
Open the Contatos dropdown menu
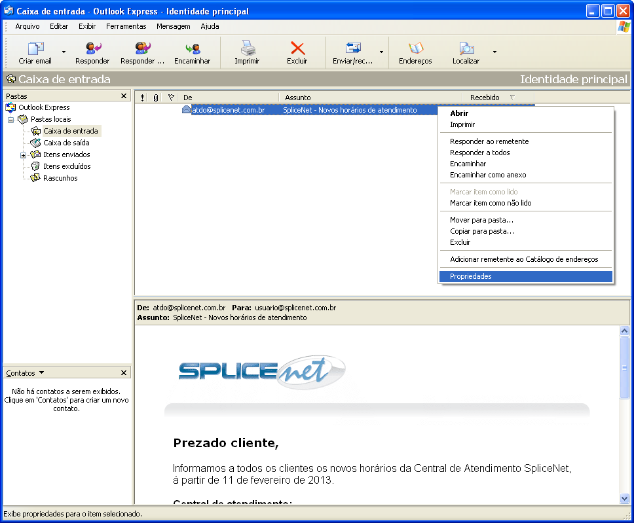[25, 373]
